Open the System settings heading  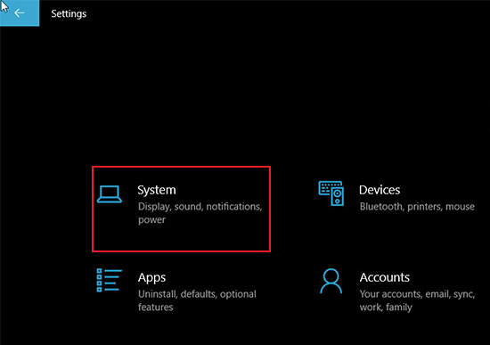[157, 190]
